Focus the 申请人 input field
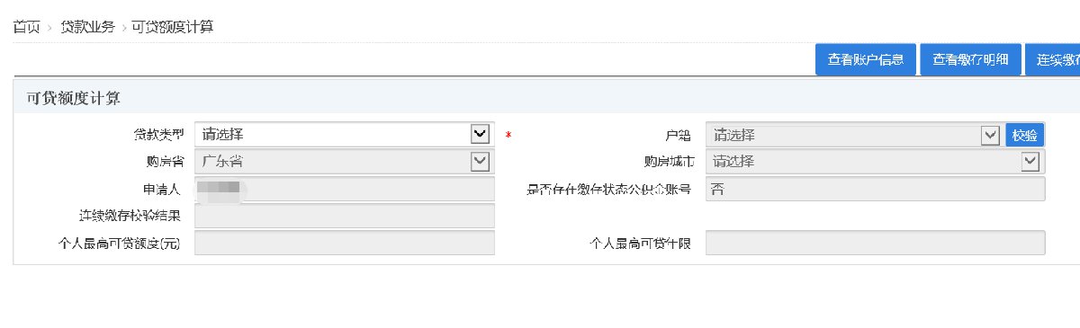 point(345,189)
